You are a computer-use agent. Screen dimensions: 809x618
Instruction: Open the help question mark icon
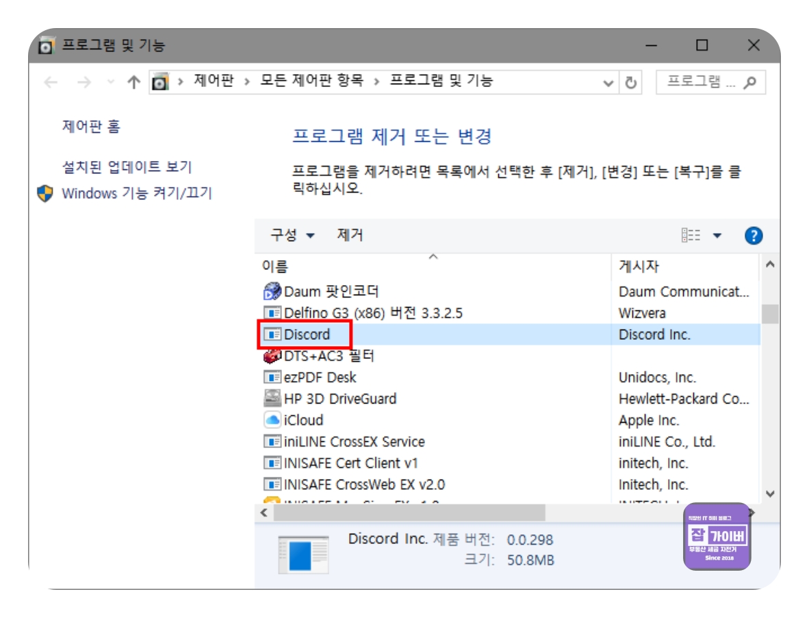click(754, 236)
